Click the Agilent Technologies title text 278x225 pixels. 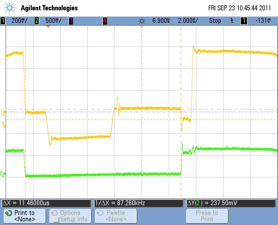[x=49, y=8]
